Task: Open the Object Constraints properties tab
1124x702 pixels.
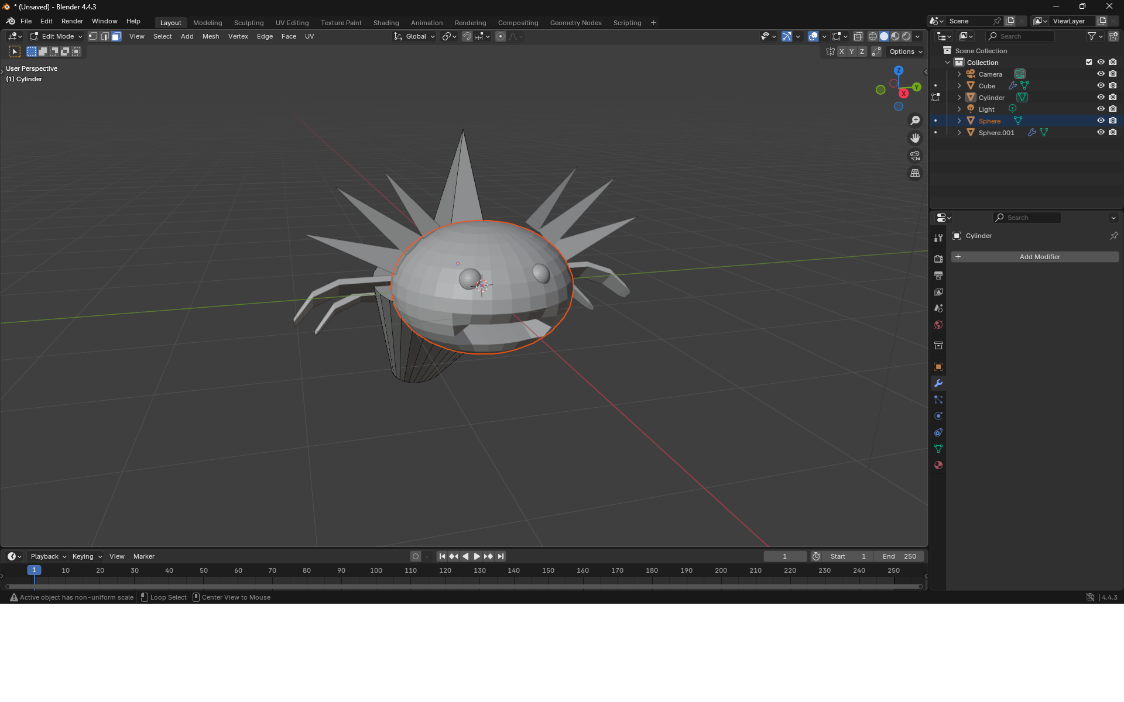Action: pos(938,432)
